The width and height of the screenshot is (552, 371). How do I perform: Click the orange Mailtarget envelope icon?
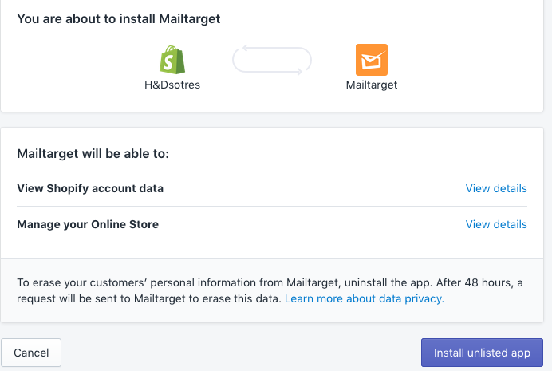point(372,60)
